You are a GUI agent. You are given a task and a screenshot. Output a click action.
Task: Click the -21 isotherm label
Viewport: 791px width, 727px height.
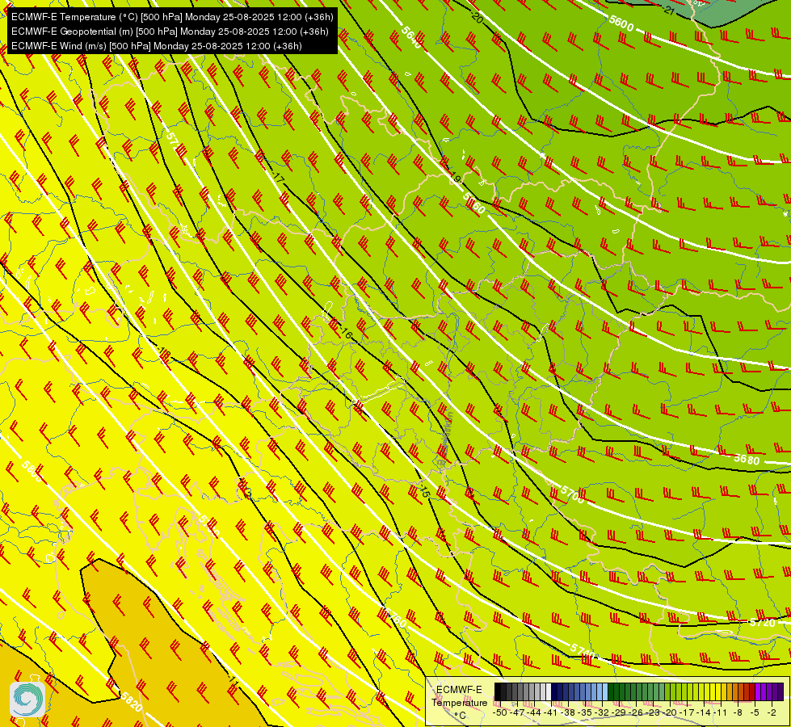(668, 10)
